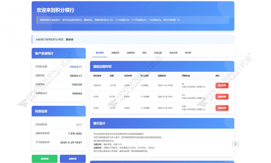This screenshot has width=271, height=163.
Task: Click 提前支取 for the 3个月 deposit
Action: coord(222,108)
